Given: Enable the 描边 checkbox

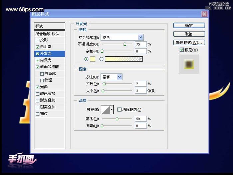Looking at the screenshot, I should point(38,114).
